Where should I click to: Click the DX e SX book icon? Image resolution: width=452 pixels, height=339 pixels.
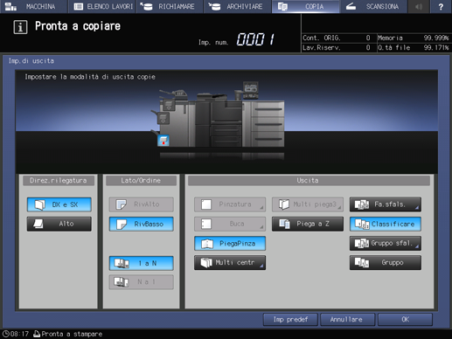[40, 204]
